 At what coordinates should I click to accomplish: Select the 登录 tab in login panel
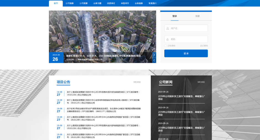click(174, 16)
